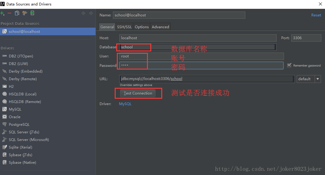Viewport: 325px width, 175px height.
Task: Open the MySQL driver link
Action: coord(125,104)
